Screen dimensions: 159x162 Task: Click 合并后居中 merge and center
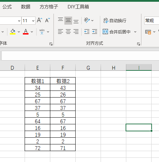(116, 32)
